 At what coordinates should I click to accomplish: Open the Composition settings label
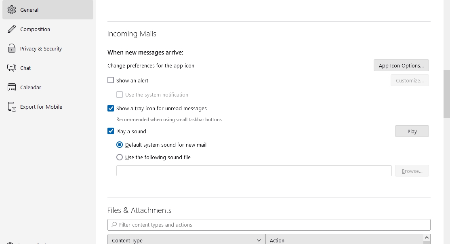pyautogui.click(x=35, y=29)
